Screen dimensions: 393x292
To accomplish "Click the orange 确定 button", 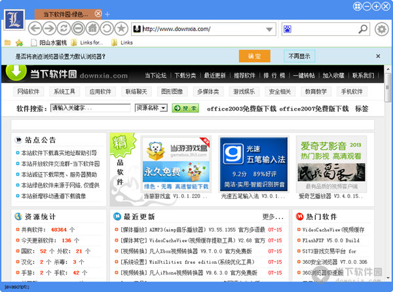I will pyautogui.click(x=254, y=56).
